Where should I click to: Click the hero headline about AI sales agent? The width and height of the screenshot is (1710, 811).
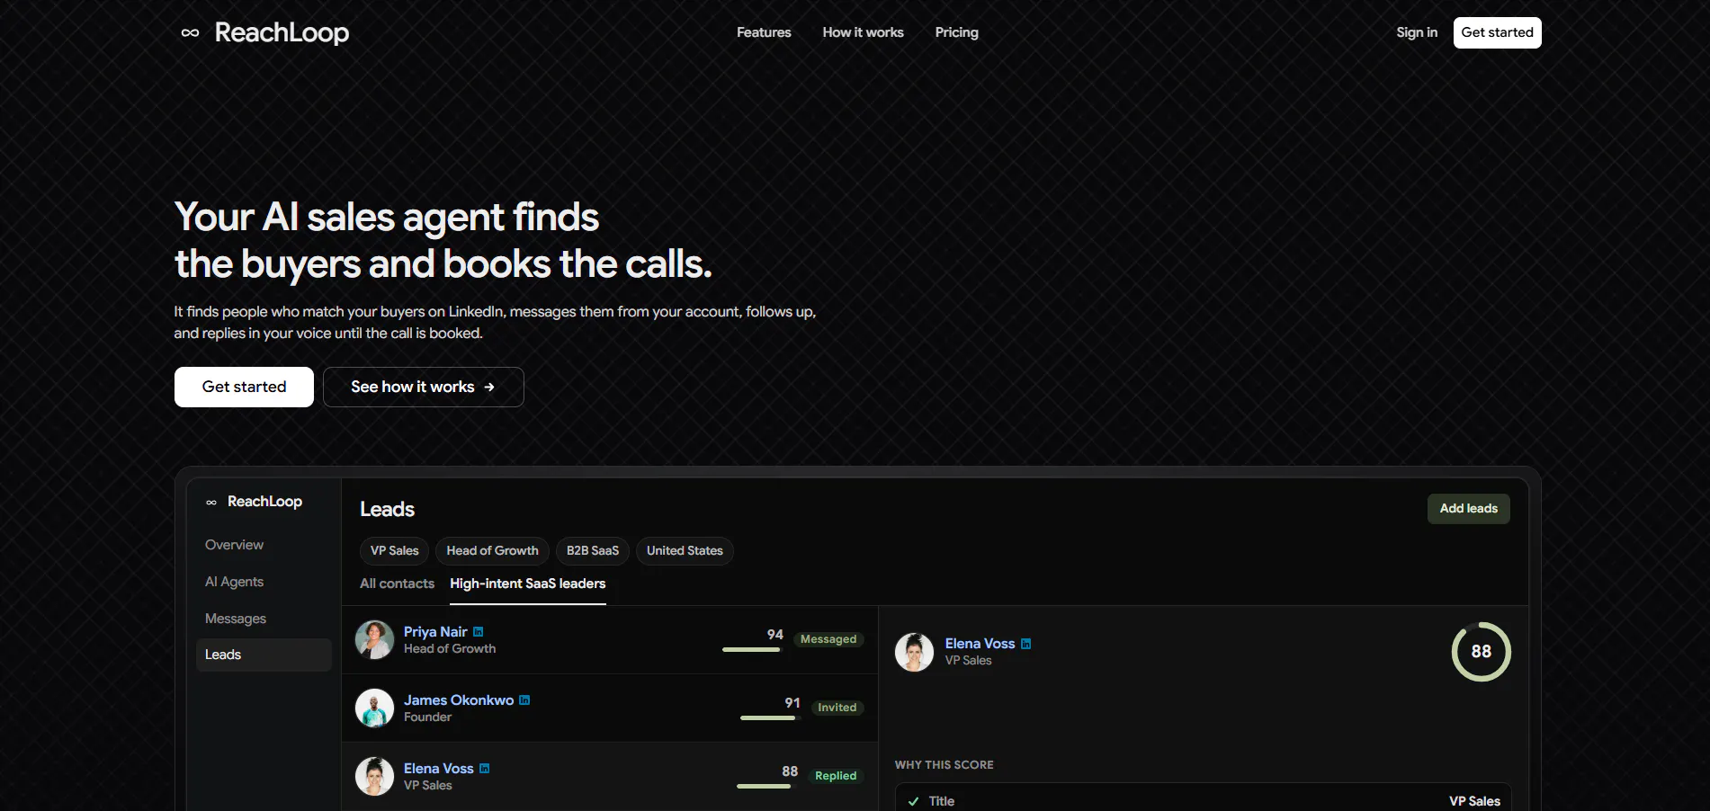point(443,240)
